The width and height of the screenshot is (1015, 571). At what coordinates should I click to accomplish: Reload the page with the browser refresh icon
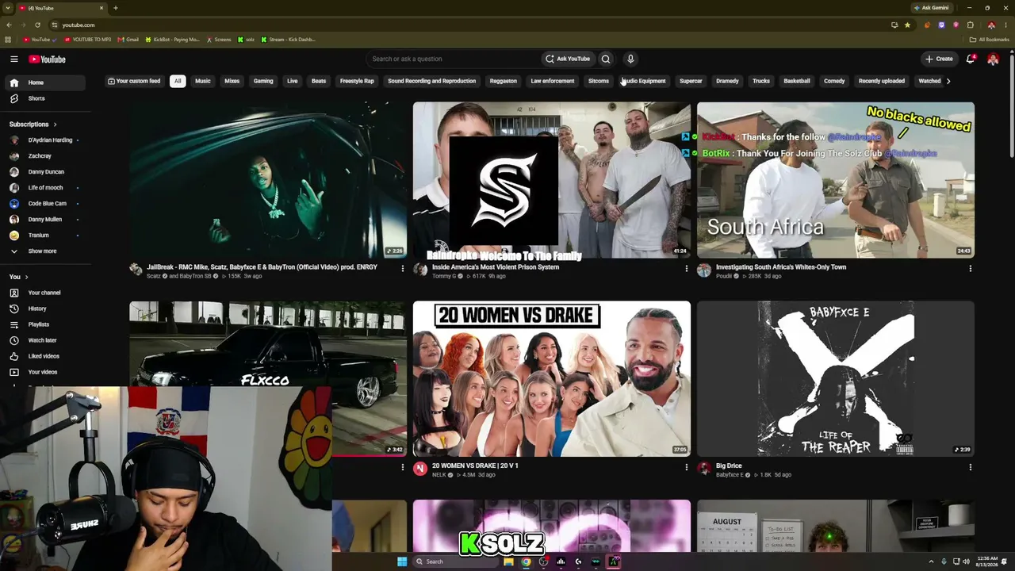[37, 25]
